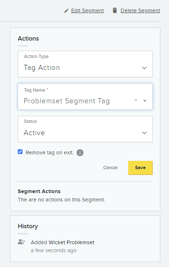Click the info icon beside Remove tag on exit
The width and height of the screenshot is (169, 267).
[80, 153]
